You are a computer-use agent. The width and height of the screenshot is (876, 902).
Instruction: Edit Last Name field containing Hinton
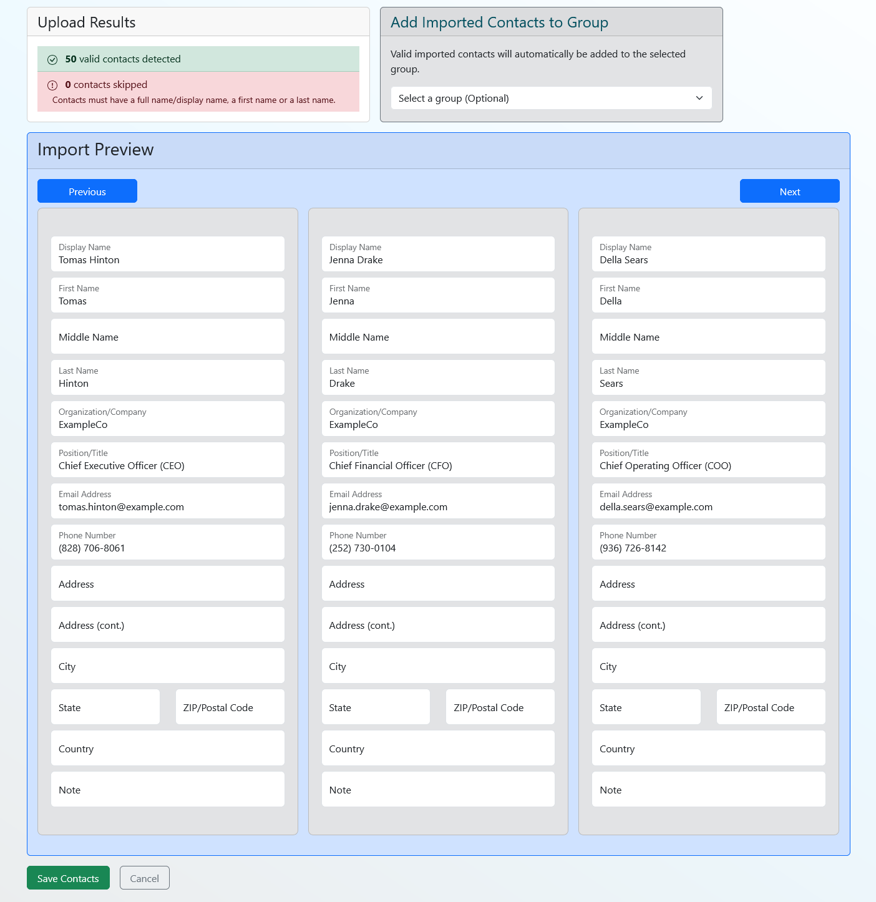tap(168, 377)
